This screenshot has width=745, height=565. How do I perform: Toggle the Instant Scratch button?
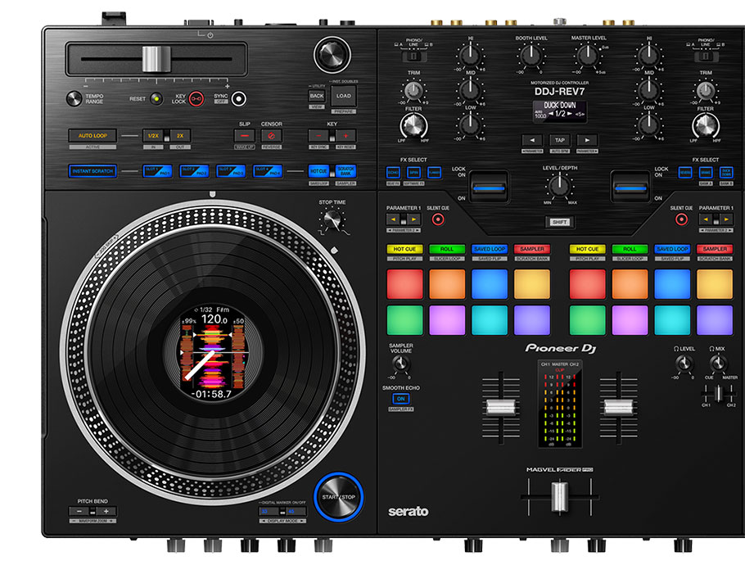coord(93,171)
